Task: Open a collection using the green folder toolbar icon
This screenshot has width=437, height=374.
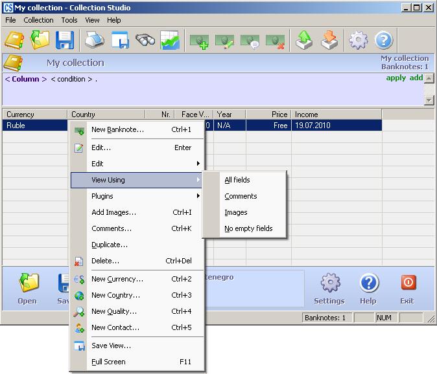Action: click(40, 40)
